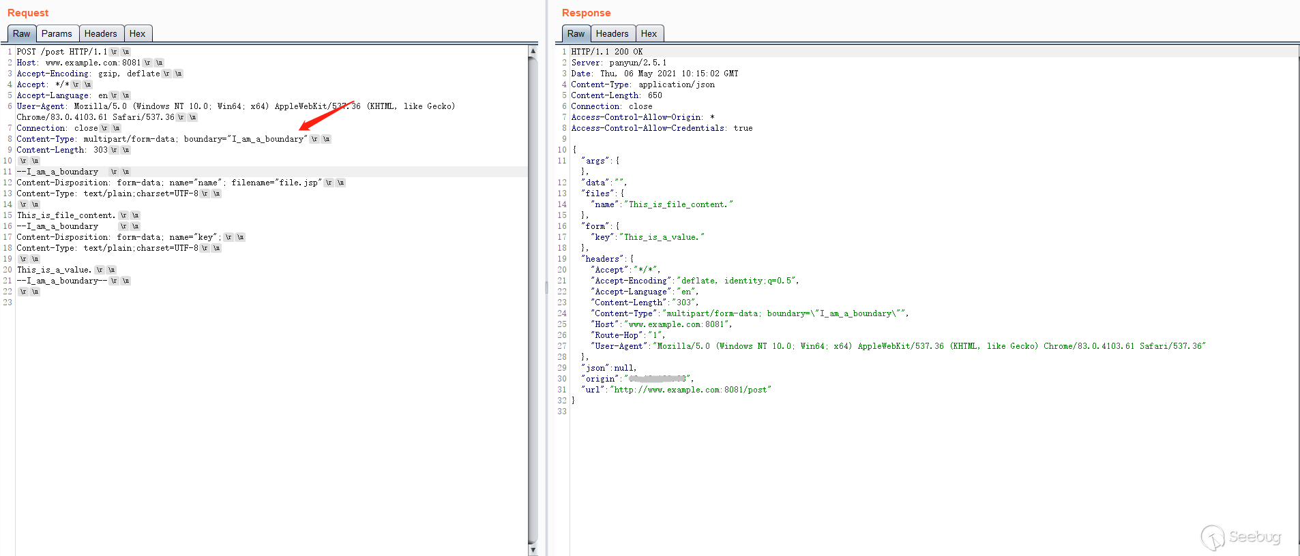Click the request pane scroll up arrow
The height and width of the screenshot is (556, 1300).
tap(533, 51)
